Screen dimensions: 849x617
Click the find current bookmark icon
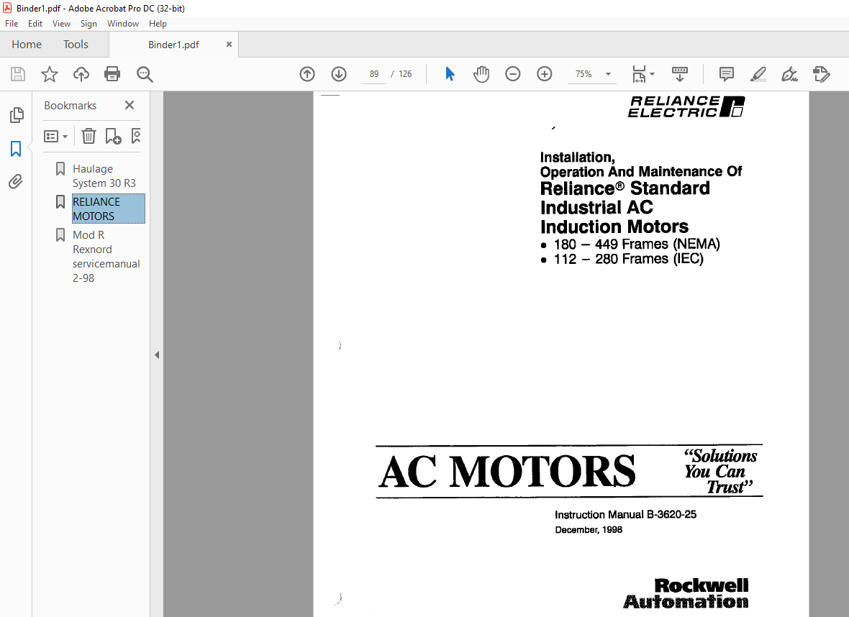[136, 136]
